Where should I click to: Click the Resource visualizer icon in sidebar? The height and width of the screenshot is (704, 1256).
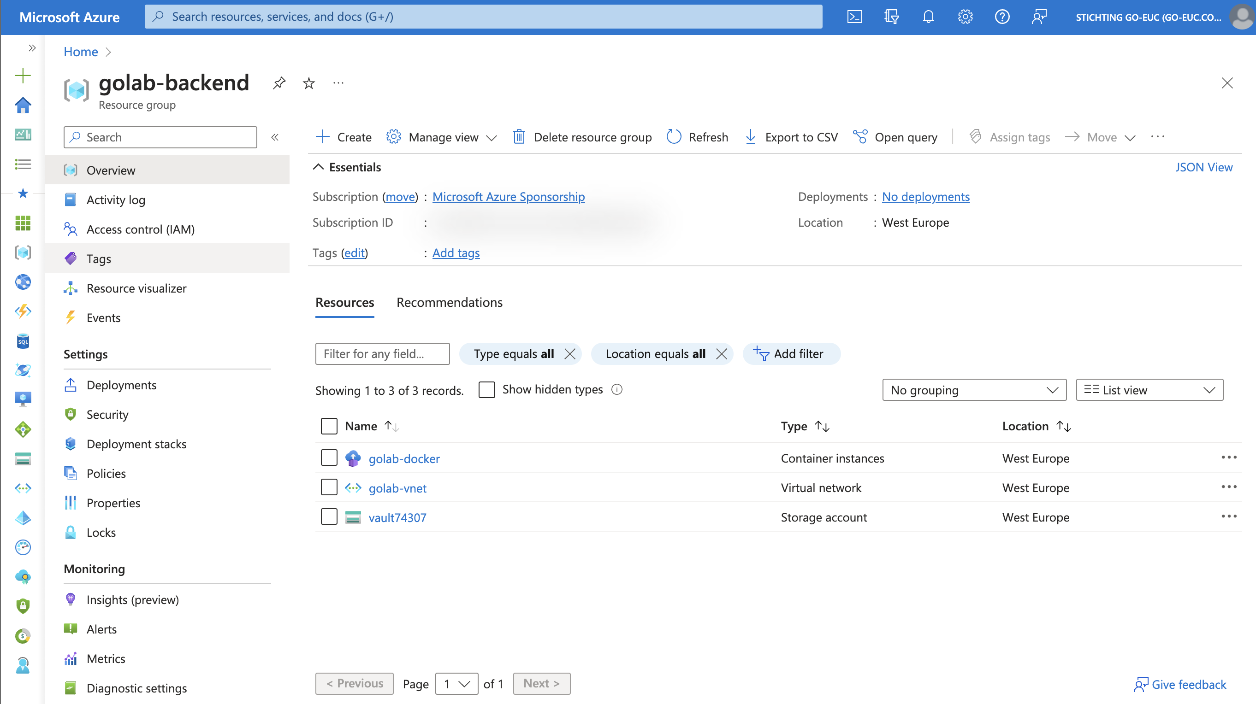pos(71,288)
